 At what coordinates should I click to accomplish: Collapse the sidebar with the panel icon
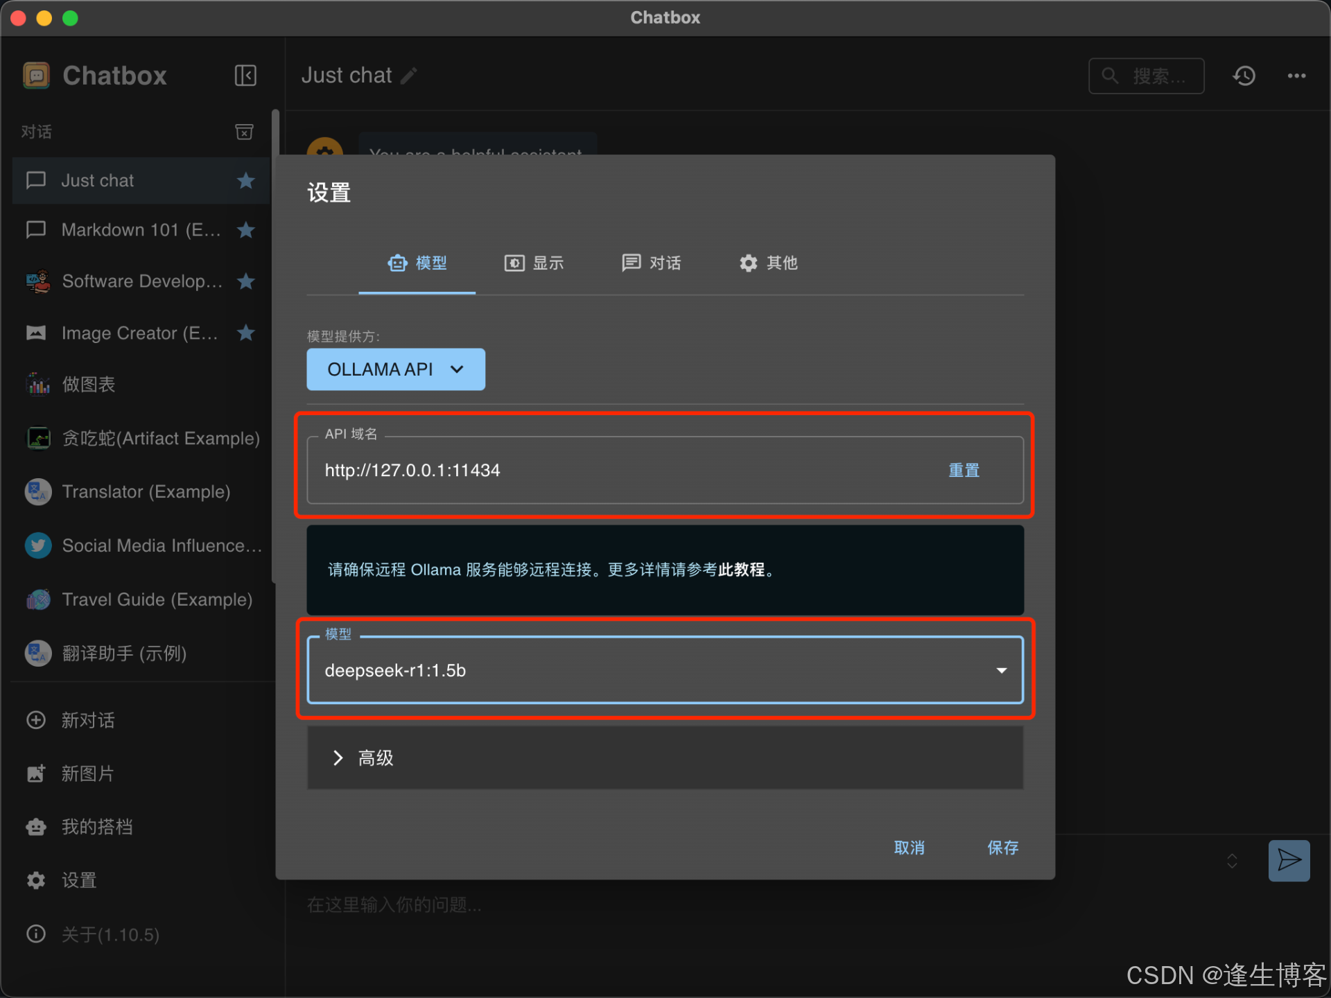pos(245,76)
